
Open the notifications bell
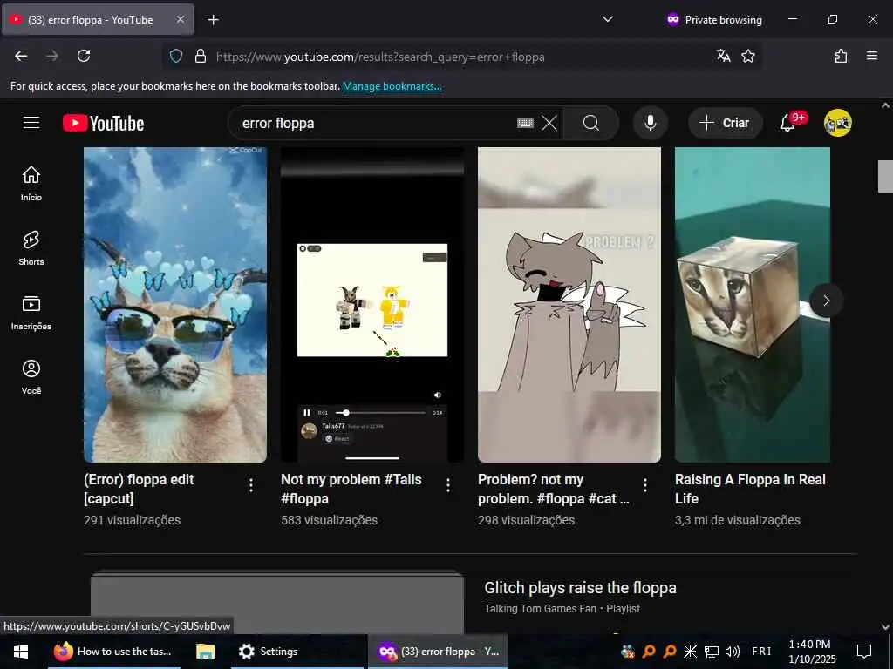pos(787,123)
